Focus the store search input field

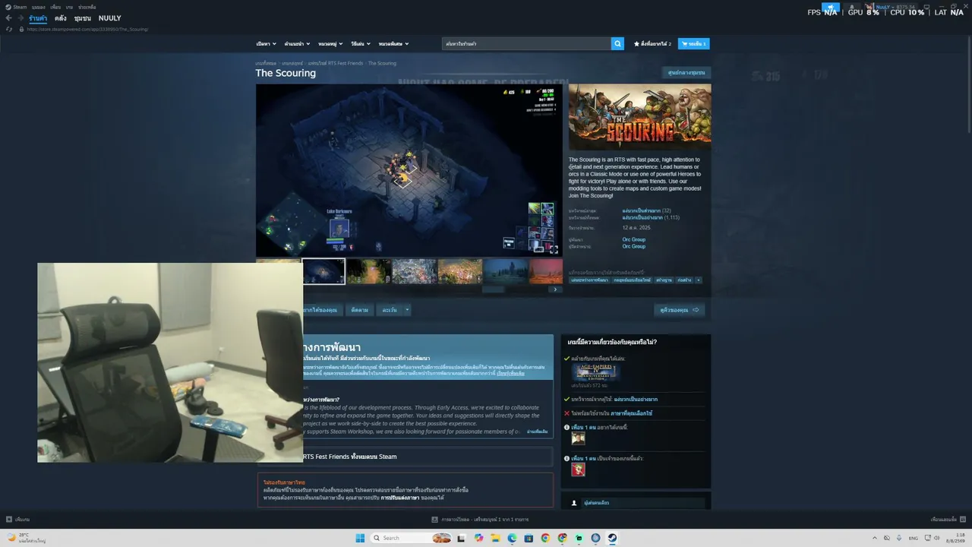[x=526, y=44]
